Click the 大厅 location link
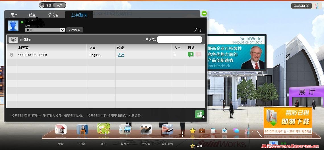The width and height of the screenshot is (324, 150). click(x=121, y=55)
